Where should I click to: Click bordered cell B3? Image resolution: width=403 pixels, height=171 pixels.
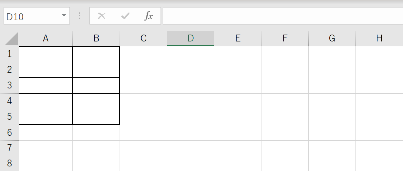(96, 85)
